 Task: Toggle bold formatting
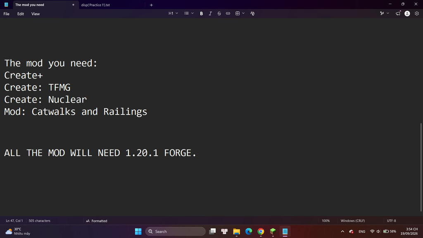tap(201, 14)
